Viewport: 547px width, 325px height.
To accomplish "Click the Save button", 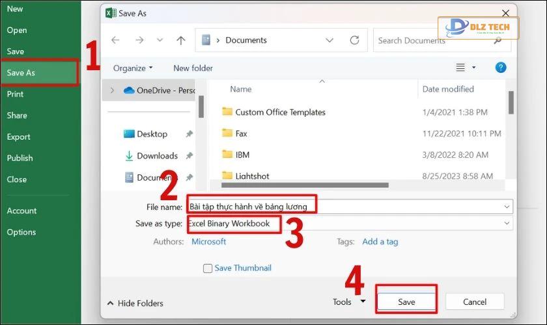I will 406,302.
